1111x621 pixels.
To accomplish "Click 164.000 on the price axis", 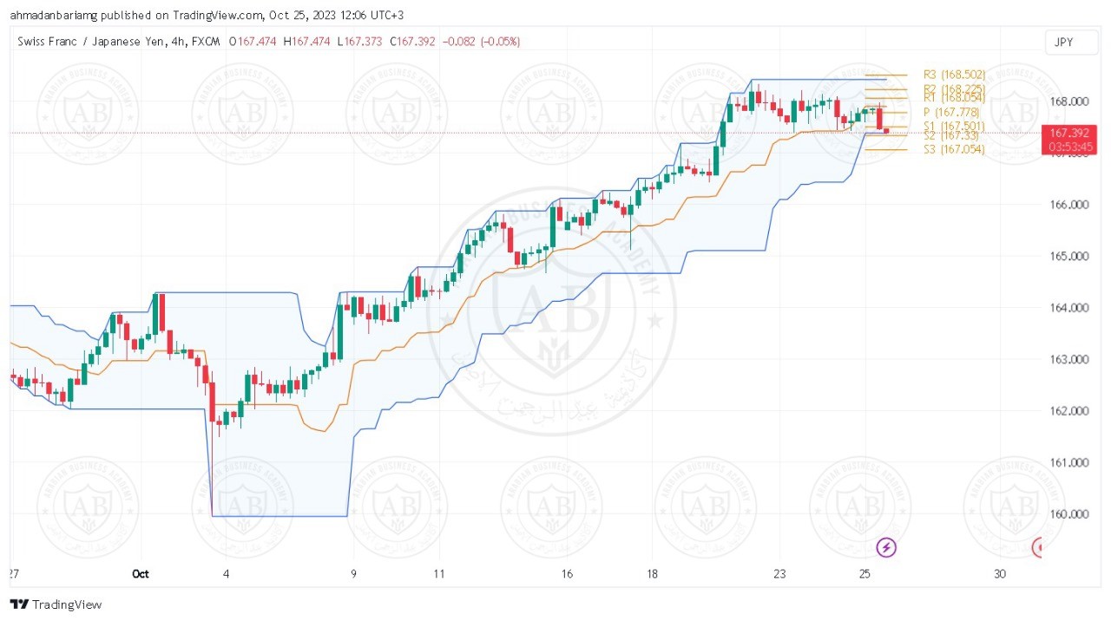I will 1068,308.
